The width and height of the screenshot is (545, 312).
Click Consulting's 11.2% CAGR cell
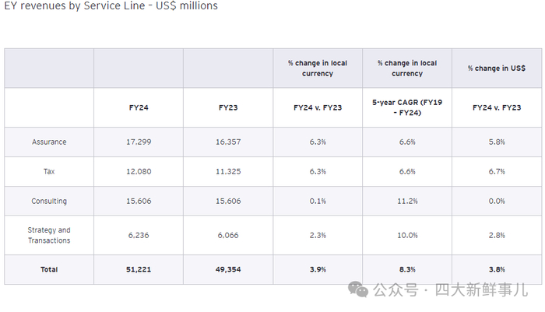pyautogui.click(x=407, y=201)
